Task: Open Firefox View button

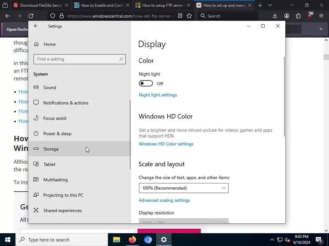Action: (x=5, y=5)
